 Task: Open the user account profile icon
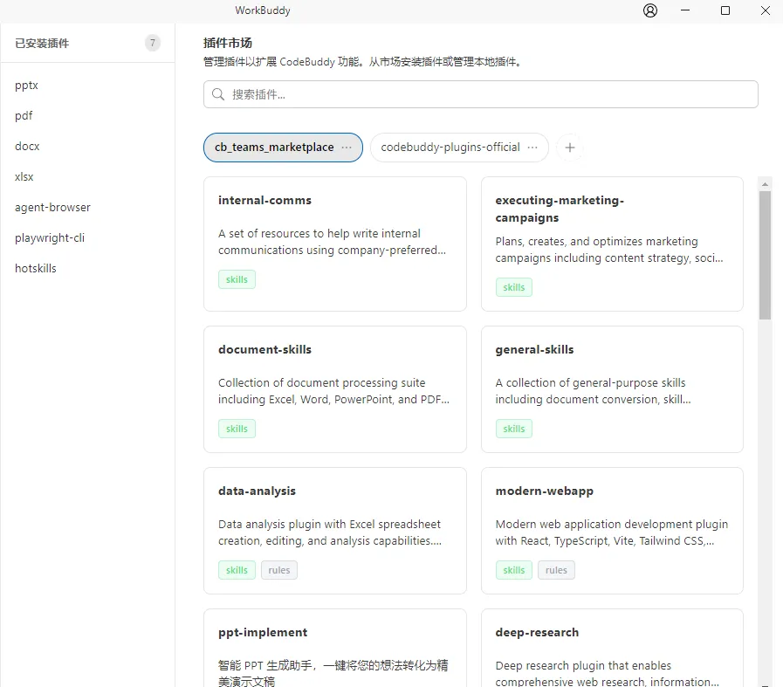point(649,10)
